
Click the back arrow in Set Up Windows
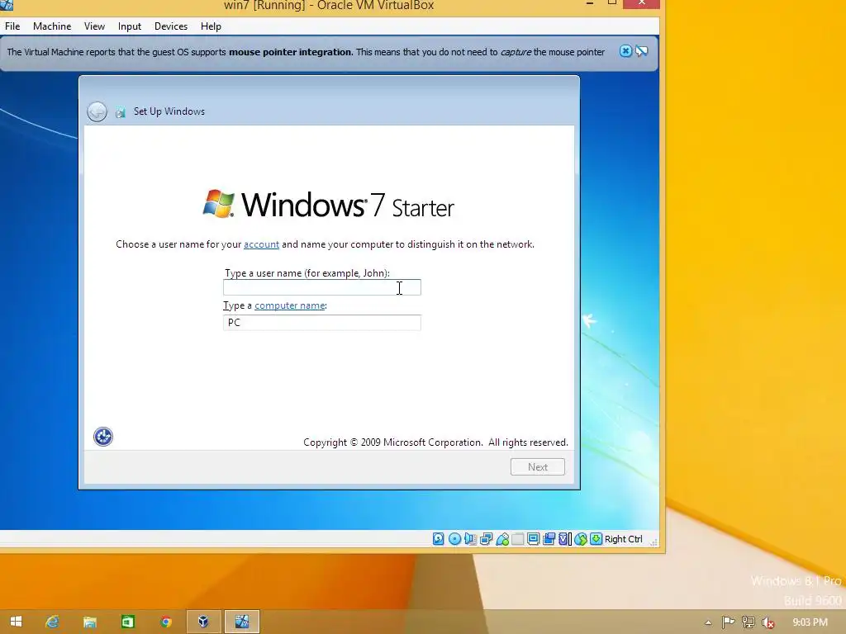point(97,111)
